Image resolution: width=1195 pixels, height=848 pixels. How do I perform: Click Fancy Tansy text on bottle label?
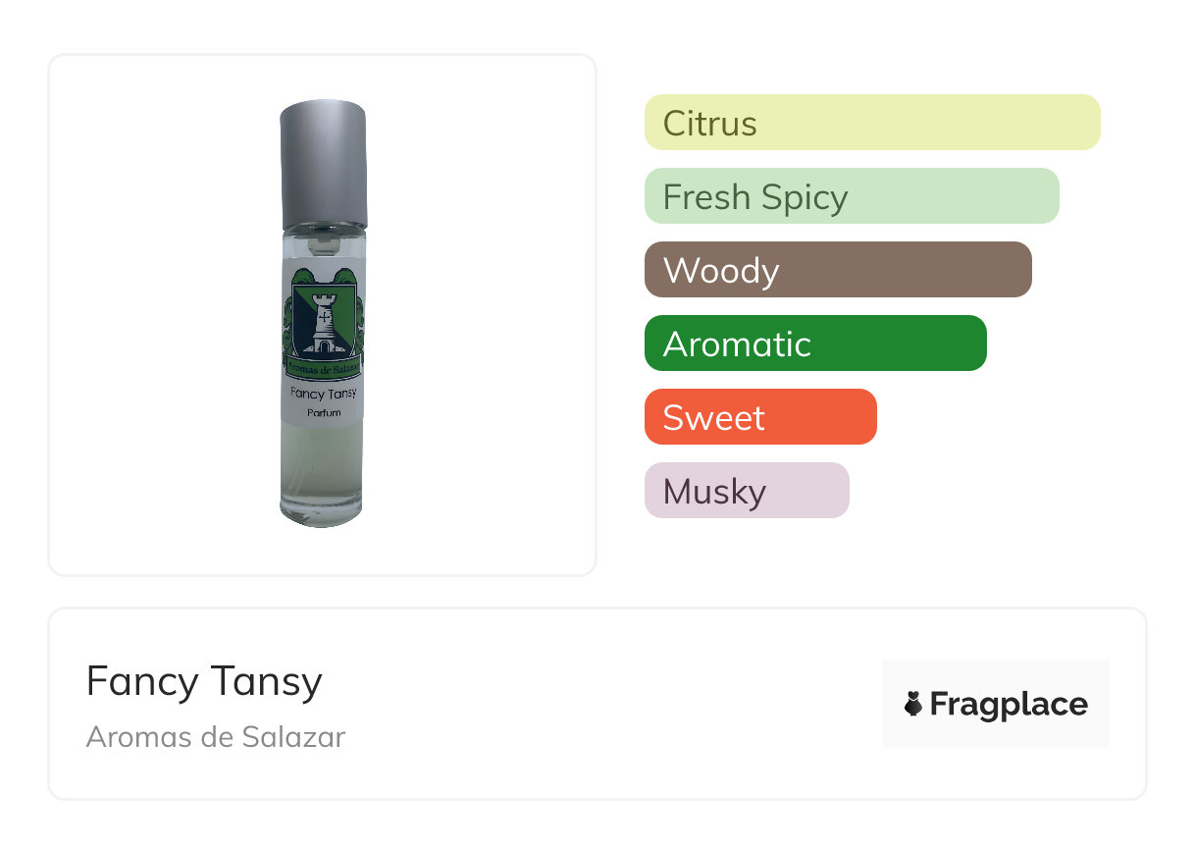click(323, 393)
